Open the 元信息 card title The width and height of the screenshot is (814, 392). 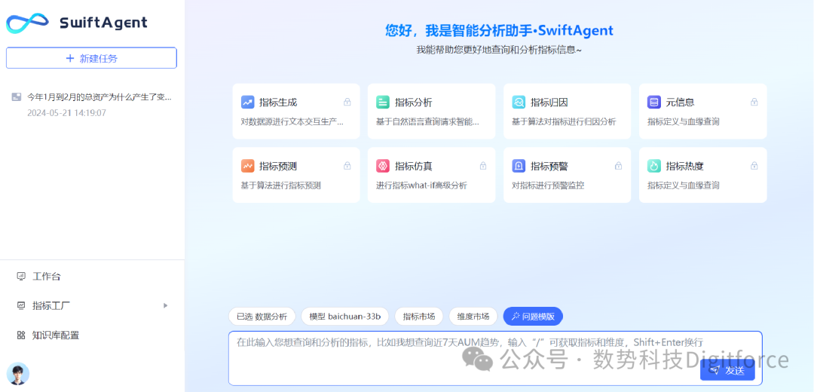click(x=680, y=103)
